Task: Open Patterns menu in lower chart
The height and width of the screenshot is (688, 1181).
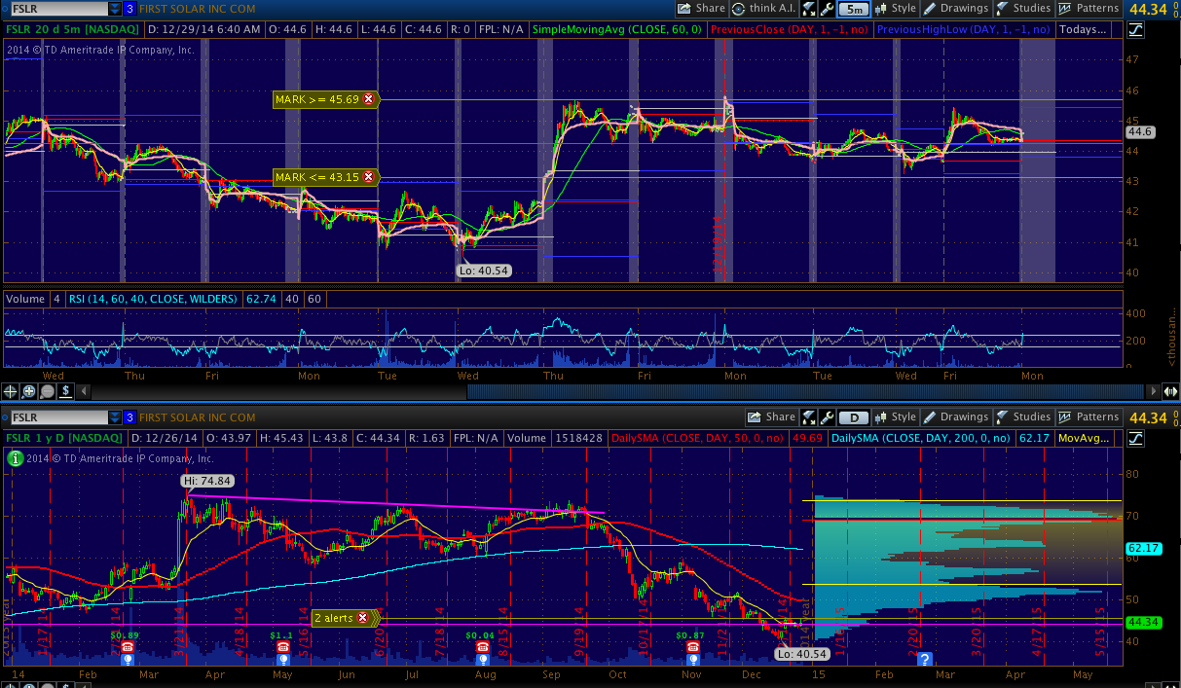Action: click(x=1089, y=417)
